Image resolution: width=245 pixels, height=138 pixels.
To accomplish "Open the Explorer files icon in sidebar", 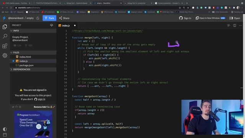I will click(x=5, y=27).
